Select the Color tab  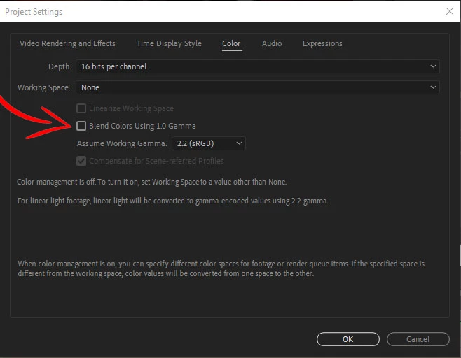tap(231, 43)
